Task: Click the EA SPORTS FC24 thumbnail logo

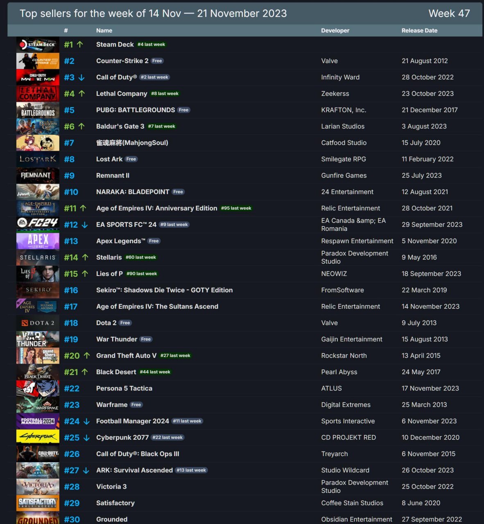Action: pos(38,225)
